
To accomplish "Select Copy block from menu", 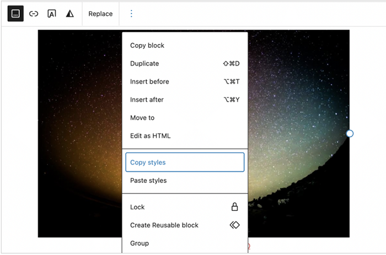I will (x=185, y=46).
